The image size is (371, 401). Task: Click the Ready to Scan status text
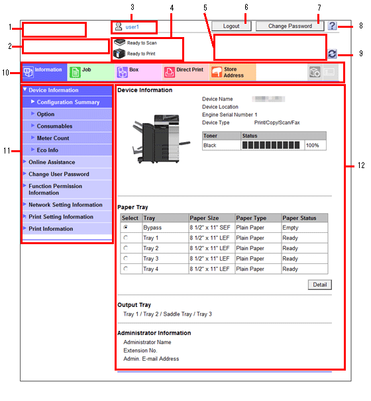pos(142,43)
